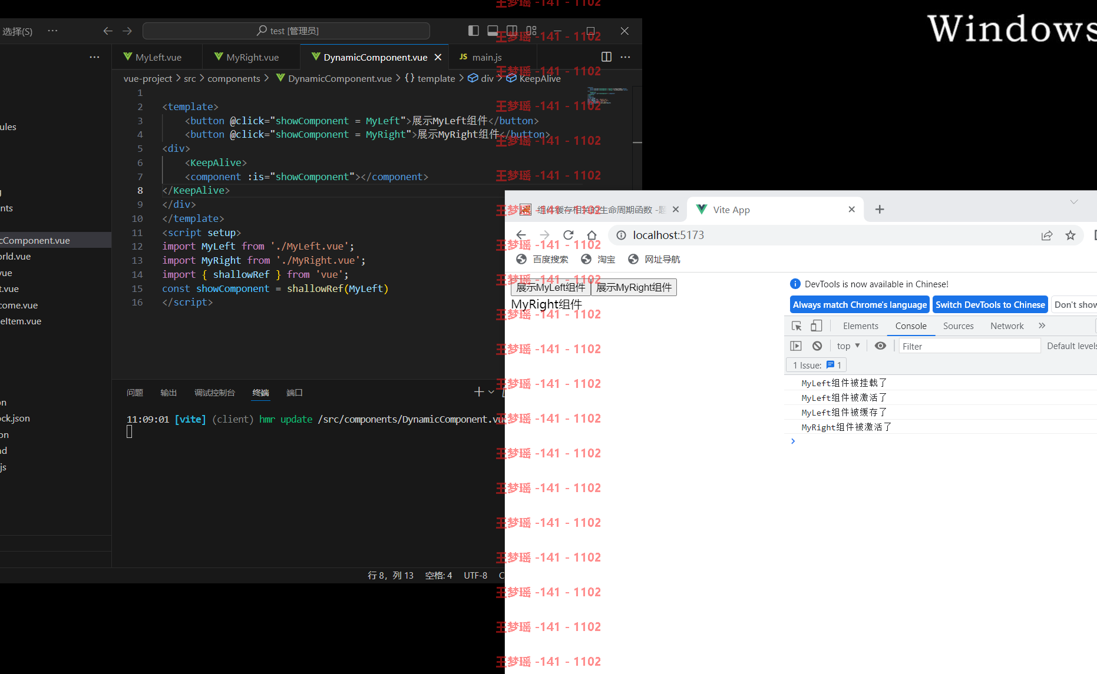The width and height of the screenshot is (1097, 674).
Task: Open 淘宝 bookmark
Action: click(598, 260)
